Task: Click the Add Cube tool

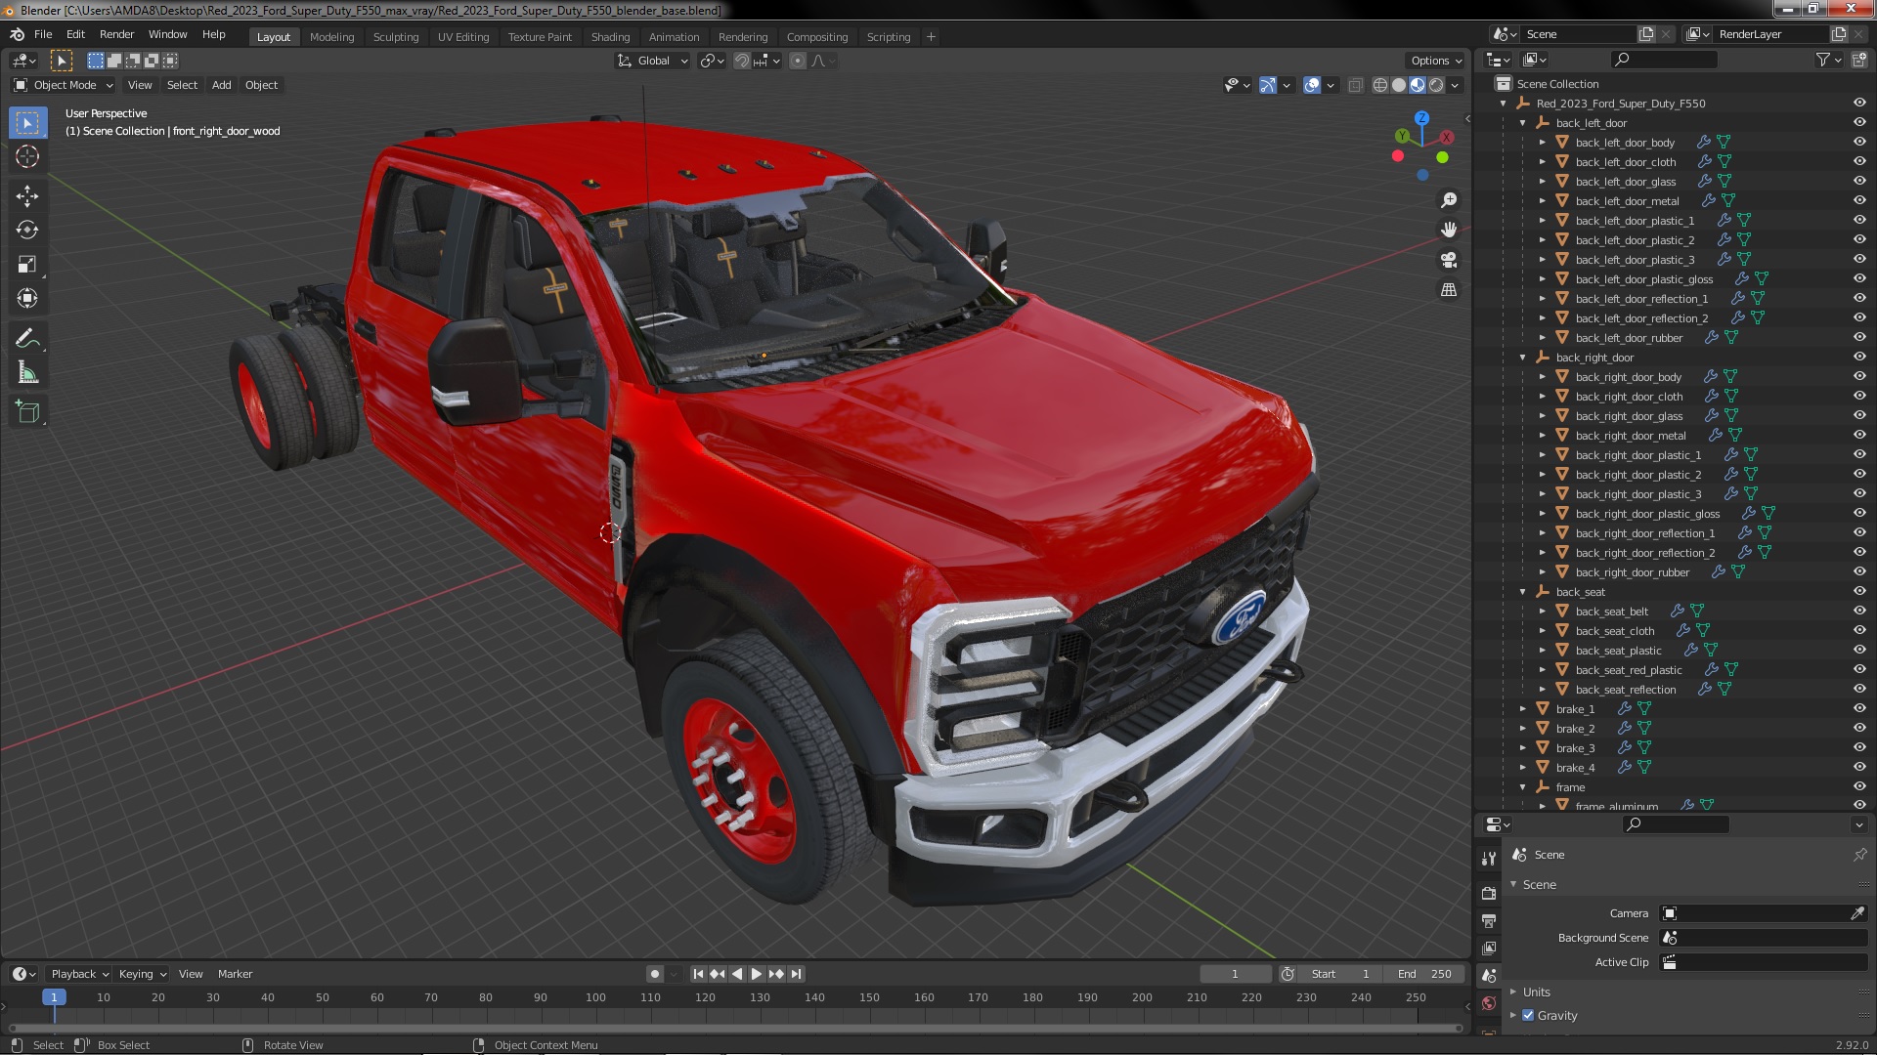Action: point(27,412)
